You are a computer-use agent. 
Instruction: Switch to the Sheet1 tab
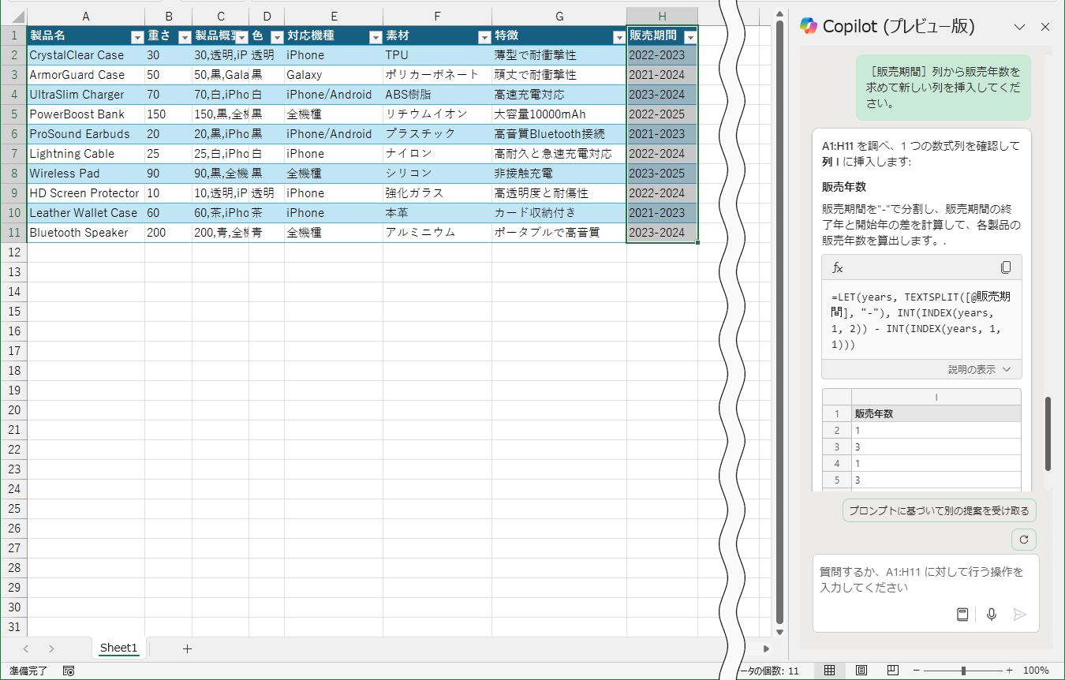coord(118,648)
